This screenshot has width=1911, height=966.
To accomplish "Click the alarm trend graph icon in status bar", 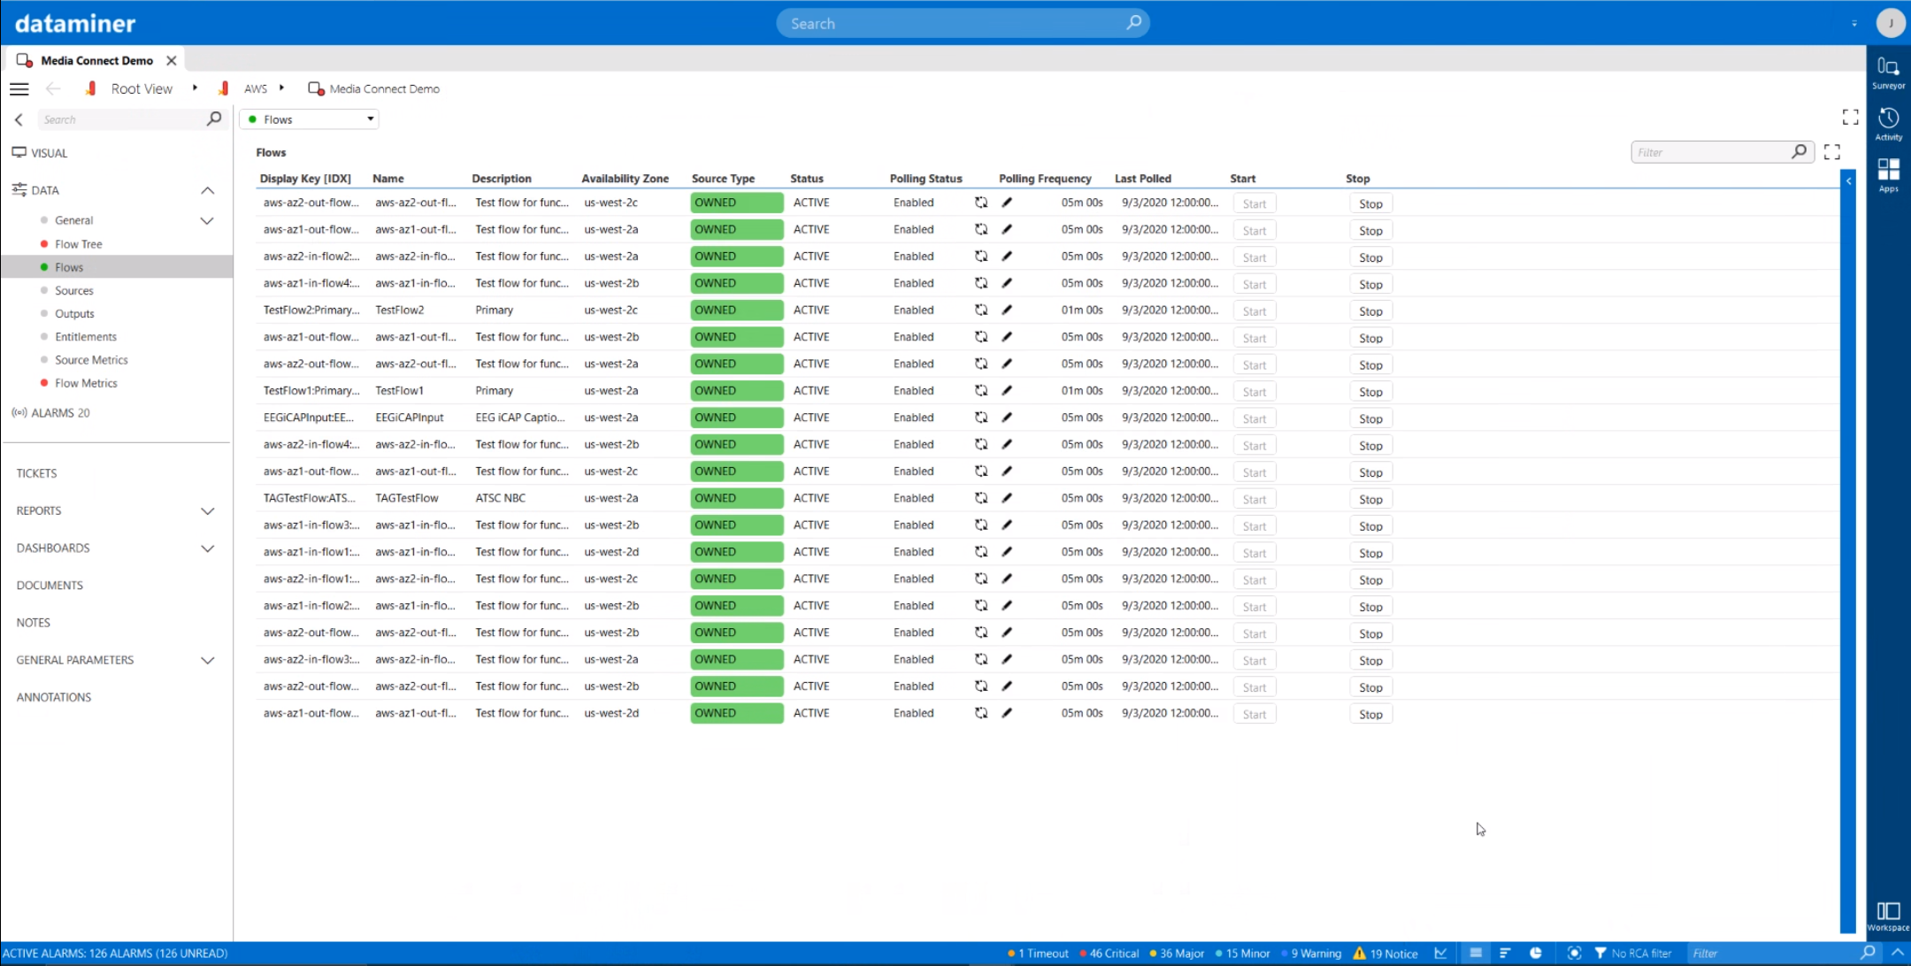I will click(1441, 953).
